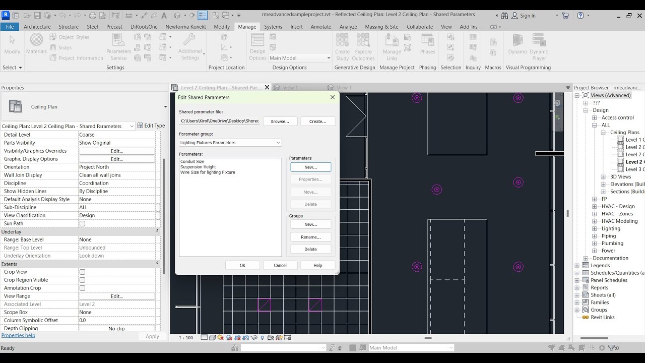The image size is (645, 363).
Task: Open the Phases dialog
Action: click(x=427, y=44)
